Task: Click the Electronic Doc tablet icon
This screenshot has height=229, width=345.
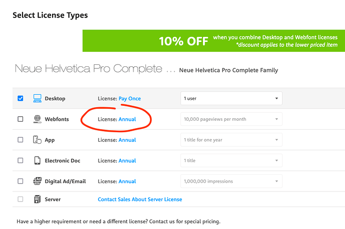Action: point(37,161)
